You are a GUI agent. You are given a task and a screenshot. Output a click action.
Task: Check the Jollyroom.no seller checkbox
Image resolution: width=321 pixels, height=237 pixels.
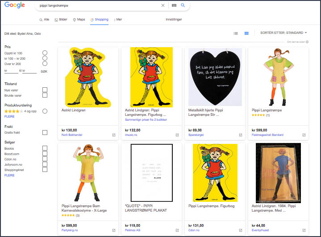[x=45, y=164]
